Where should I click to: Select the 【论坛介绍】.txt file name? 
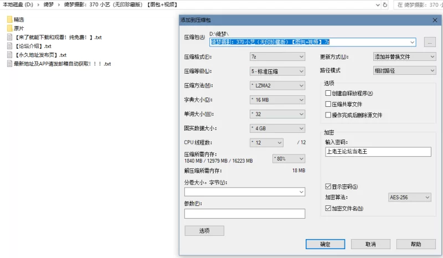point(33,46)
